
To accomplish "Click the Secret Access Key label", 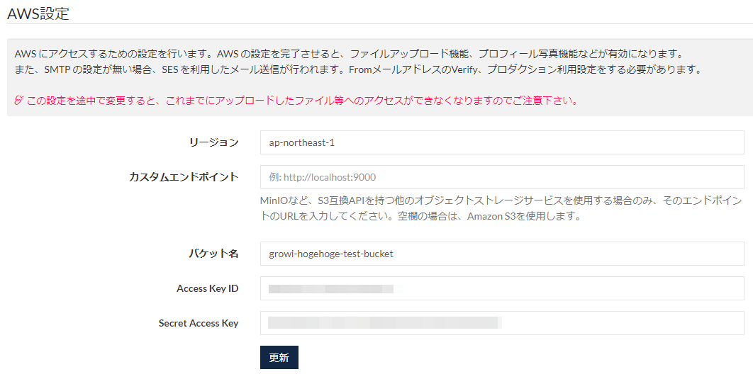I will [x=199, y=323].
